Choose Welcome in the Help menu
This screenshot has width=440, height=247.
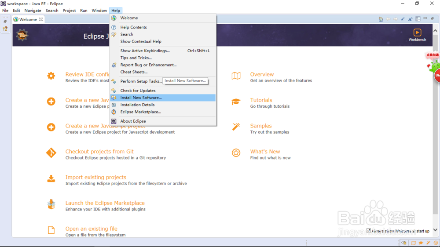click(x=163, y=18)
